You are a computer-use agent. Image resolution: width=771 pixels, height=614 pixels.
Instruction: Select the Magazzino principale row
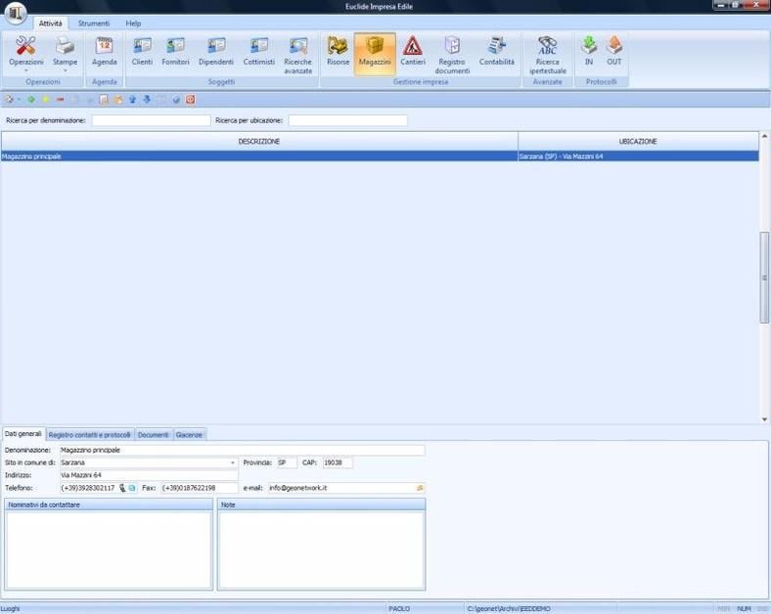point(259,156)
